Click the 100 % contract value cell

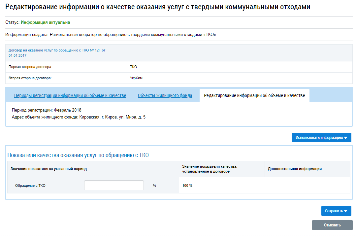pos(187,185)
